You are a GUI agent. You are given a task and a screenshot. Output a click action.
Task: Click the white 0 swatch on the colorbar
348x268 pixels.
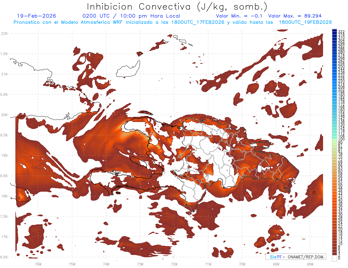pyautogui.click(x=334, y=258)
